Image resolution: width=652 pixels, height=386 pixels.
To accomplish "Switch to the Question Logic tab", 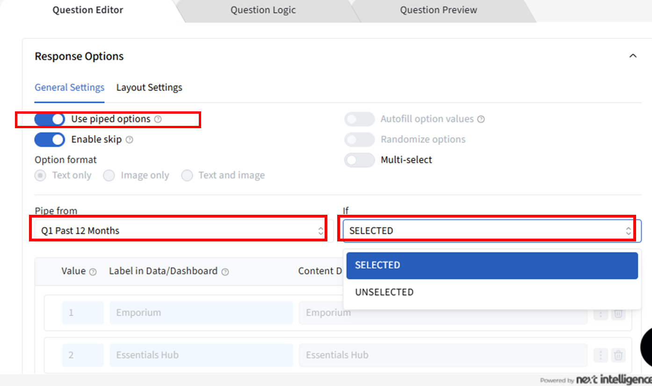I will point(263,10).
